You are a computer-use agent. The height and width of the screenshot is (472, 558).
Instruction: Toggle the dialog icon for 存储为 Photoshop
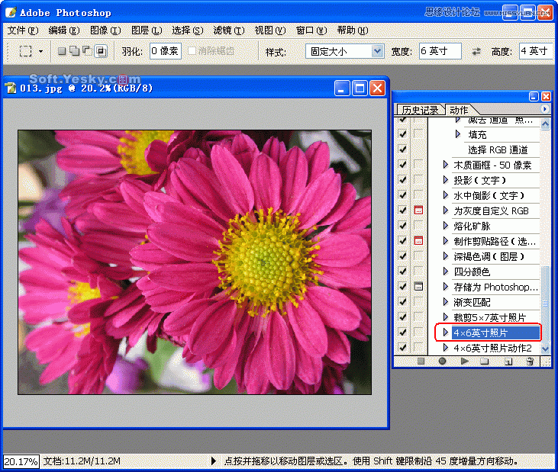(x=418, y=287)
